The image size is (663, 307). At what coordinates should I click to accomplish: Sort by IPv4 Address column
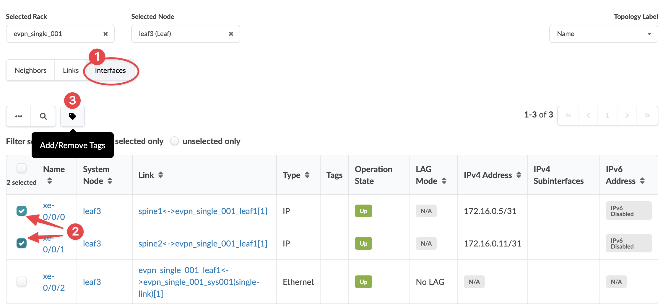pos(519,175)
